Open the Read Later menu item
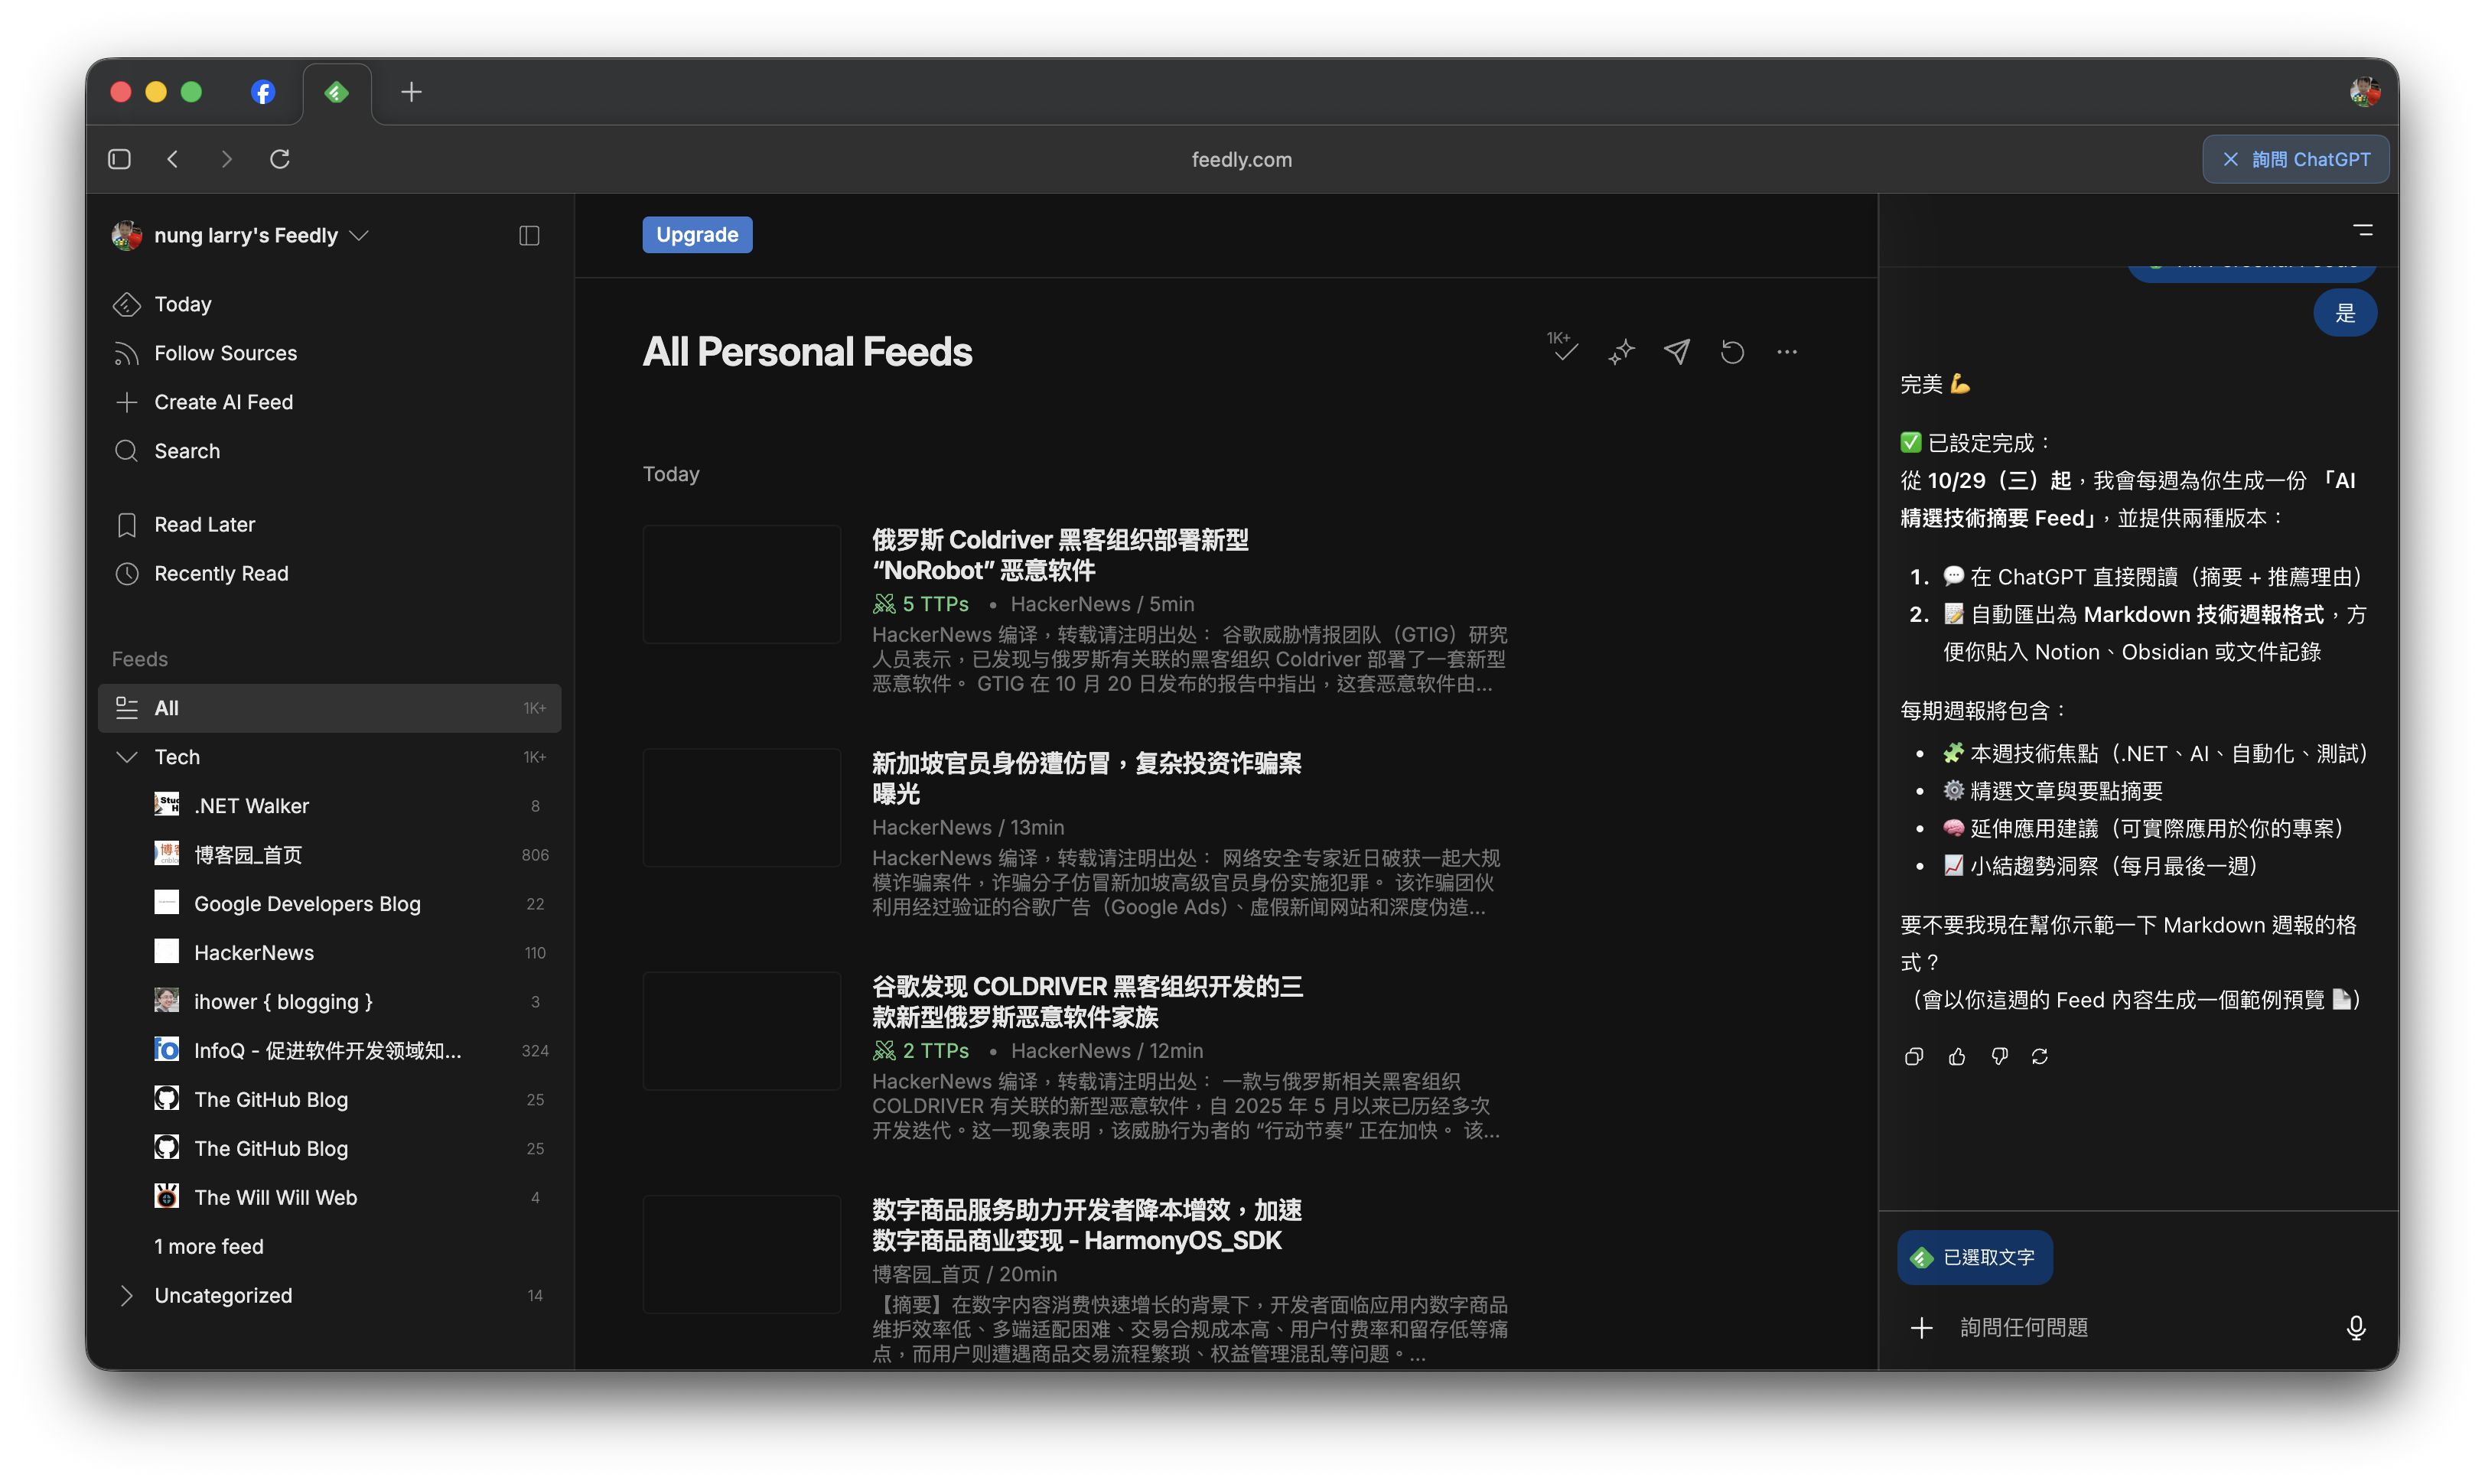 tap(204, 525)
